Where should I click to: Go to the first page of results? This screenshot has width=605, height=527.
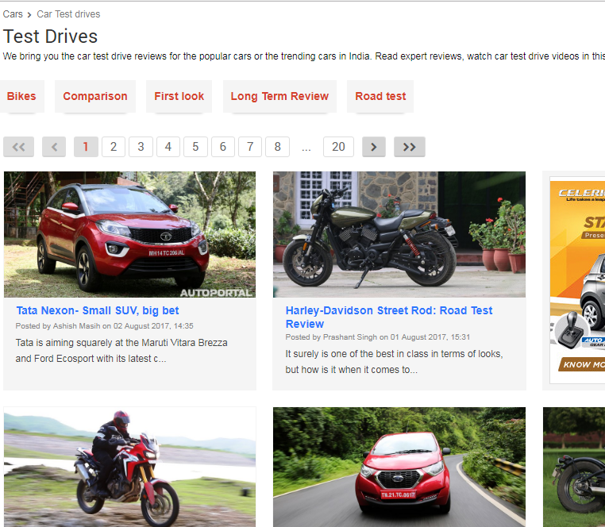[18, 147]
